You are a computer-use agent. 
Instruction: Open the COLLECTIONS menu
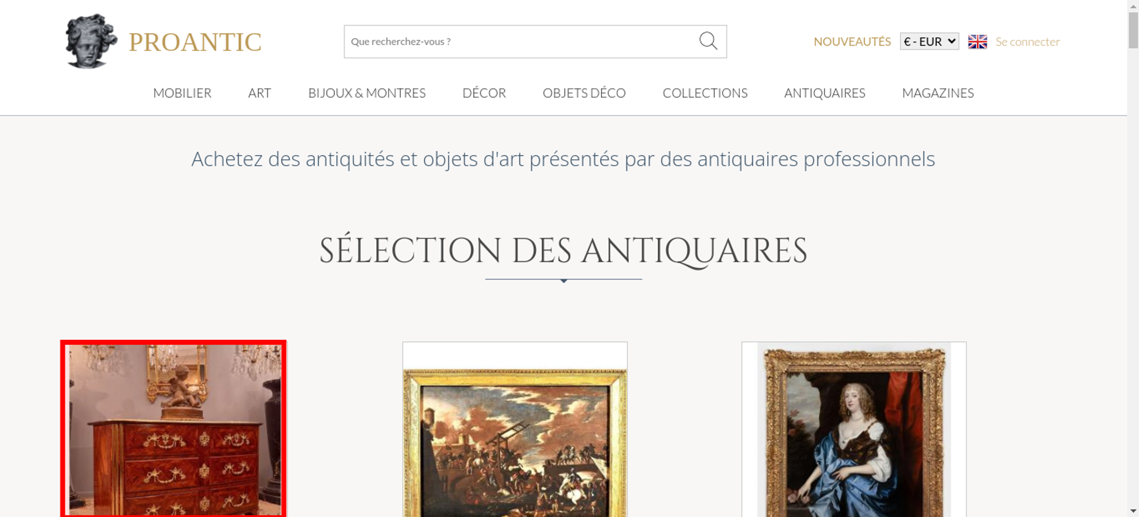tap(705, 93)
